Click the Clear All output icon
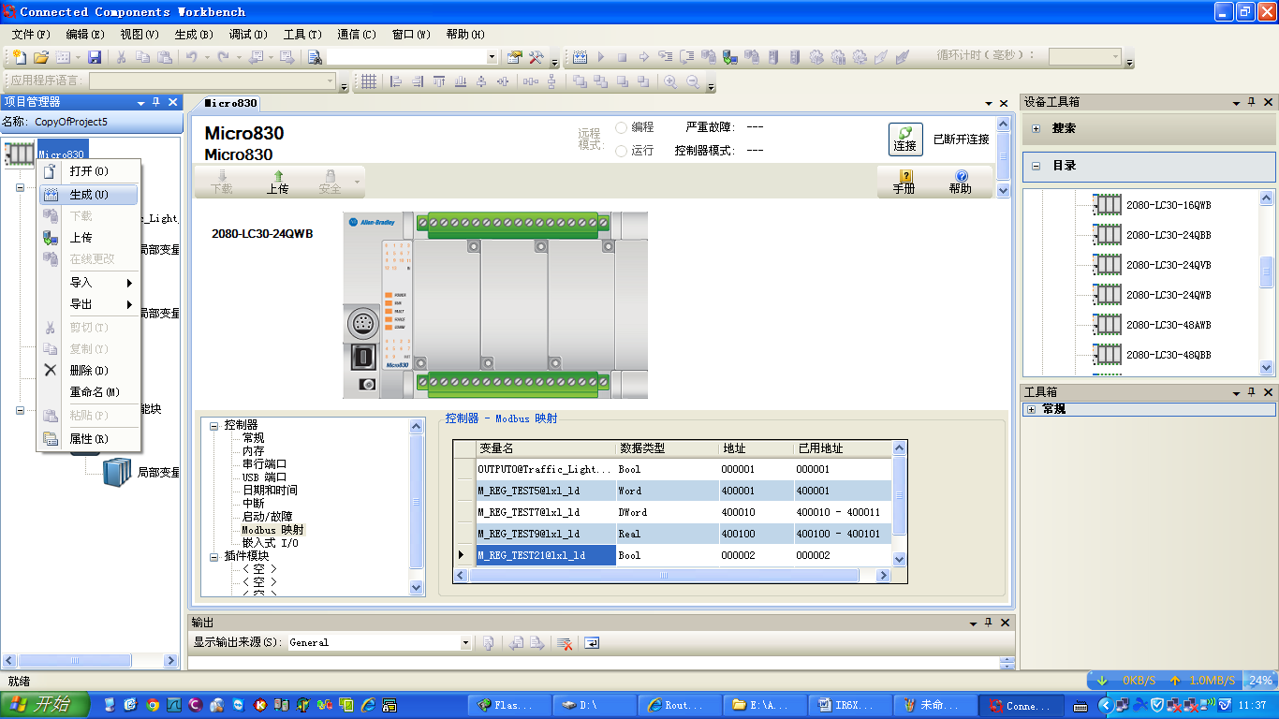The image size is (1279, 719). pyautogui.click(x=565, y=643)
